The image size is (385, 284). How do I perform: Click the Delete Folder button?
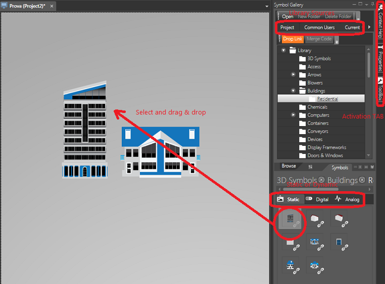click(338, 17)
